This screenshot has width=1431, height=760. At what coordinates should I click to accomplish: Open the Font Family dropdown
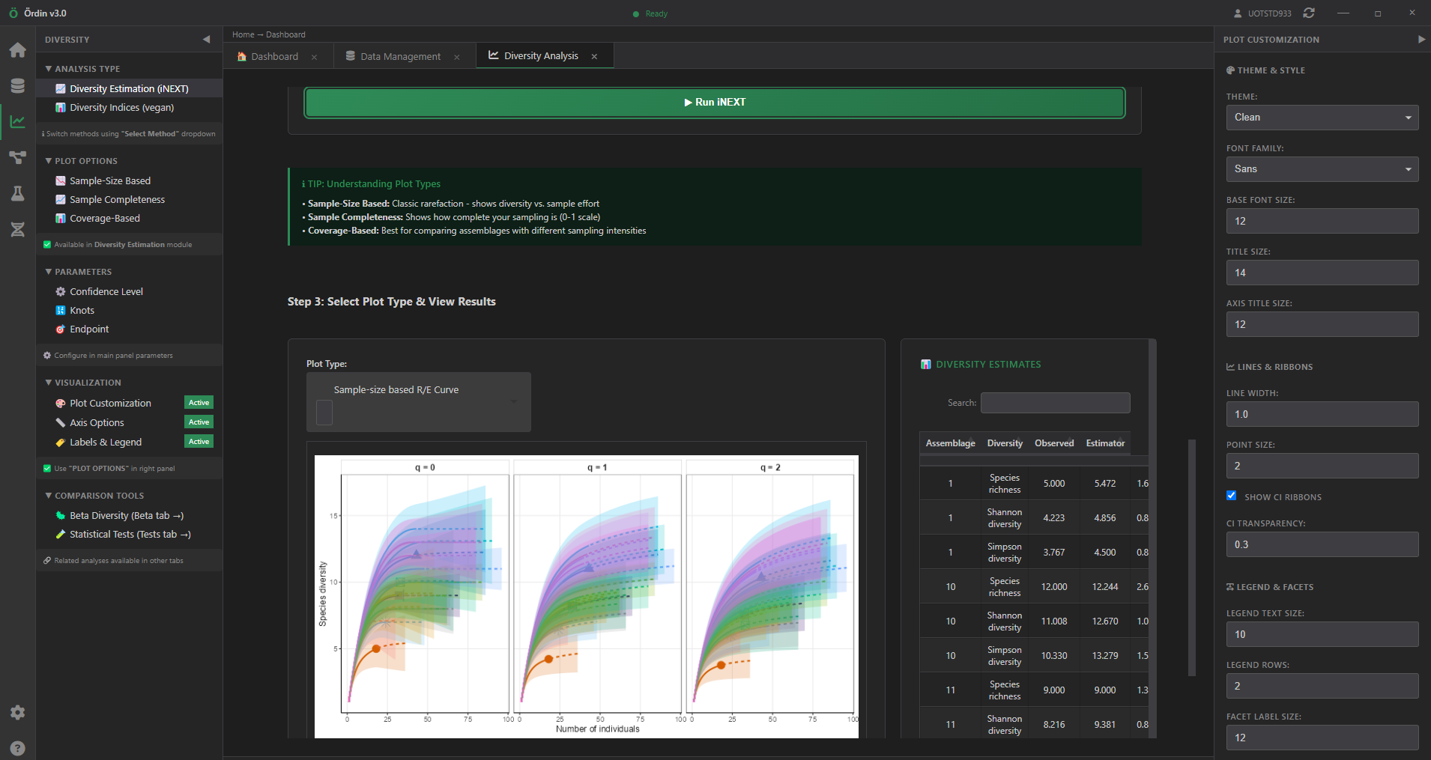(x=1322, y=169)
